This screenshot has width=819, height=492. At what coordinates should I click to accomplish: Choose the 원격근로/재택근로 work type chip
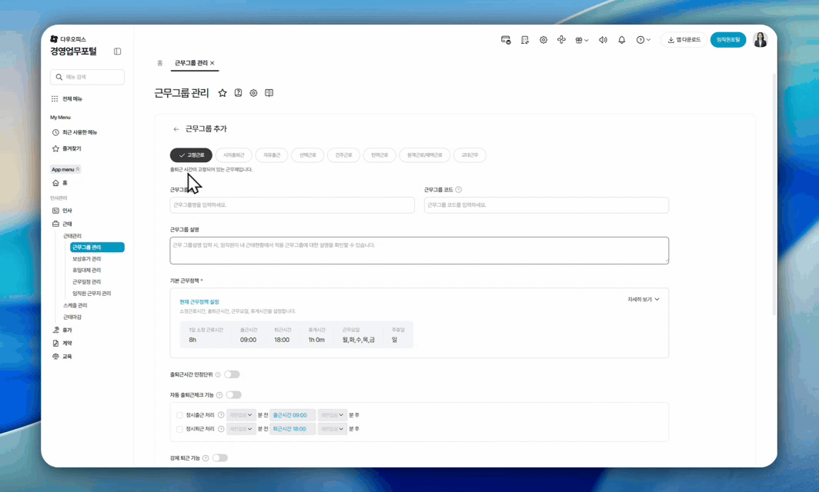tap(425, 155)
